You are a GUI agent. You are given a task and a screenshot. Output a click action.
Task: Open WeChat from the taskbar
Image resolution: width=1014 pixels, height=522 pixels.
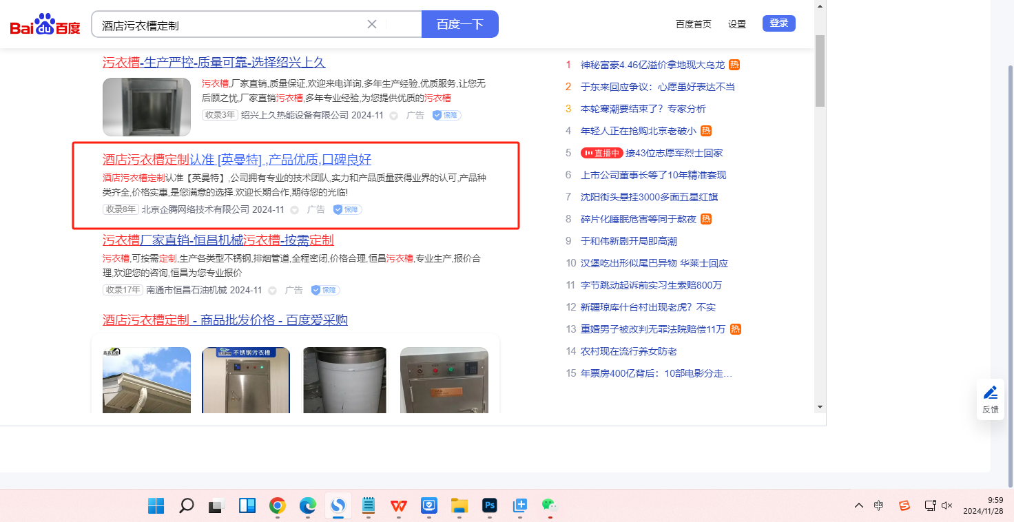click(x=549, y=506)
